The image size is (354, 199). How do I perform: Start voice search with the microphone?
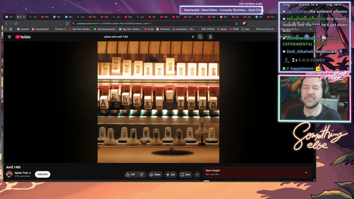[x=210, y=37]
